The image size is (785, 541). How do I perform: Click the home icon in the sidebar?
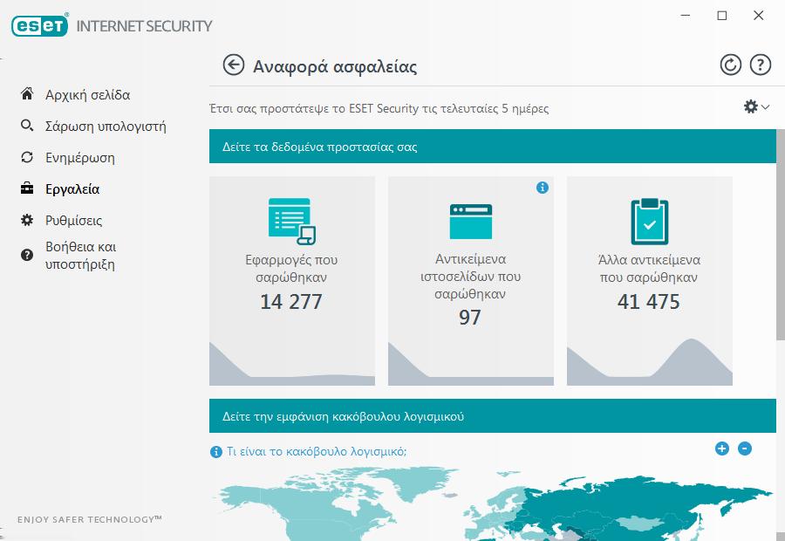[x=27, y=93]
